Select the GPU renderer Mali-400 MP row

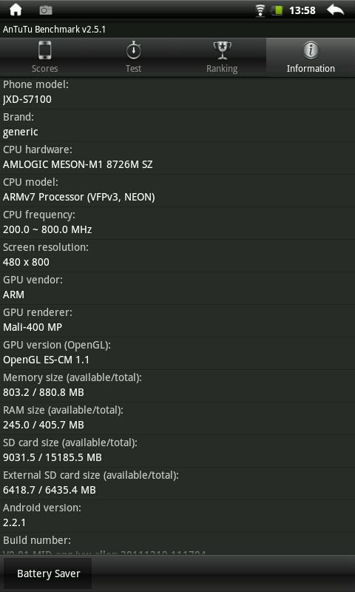[x=177, y=320]
